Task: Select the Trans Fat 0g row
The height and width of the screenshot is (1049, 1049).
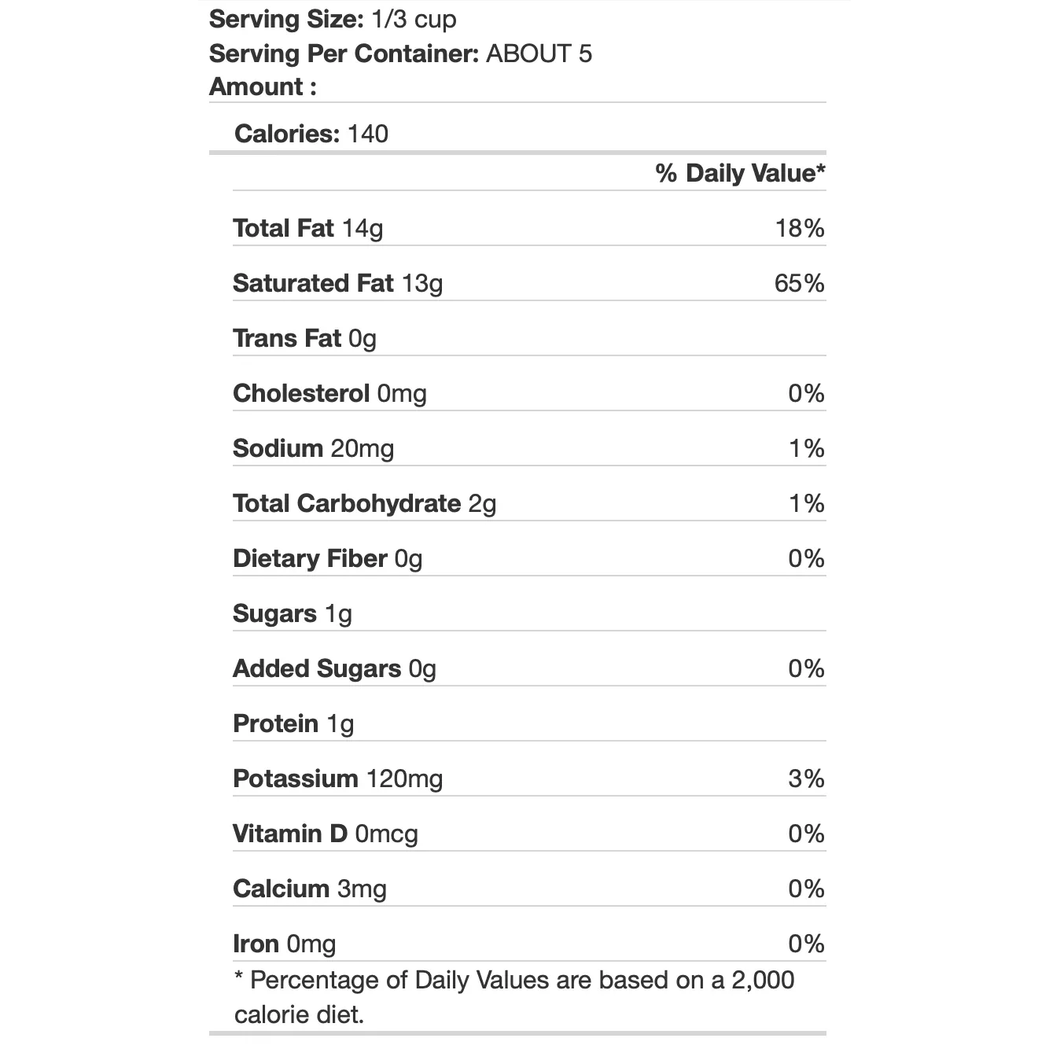Action: coord(529,338)
